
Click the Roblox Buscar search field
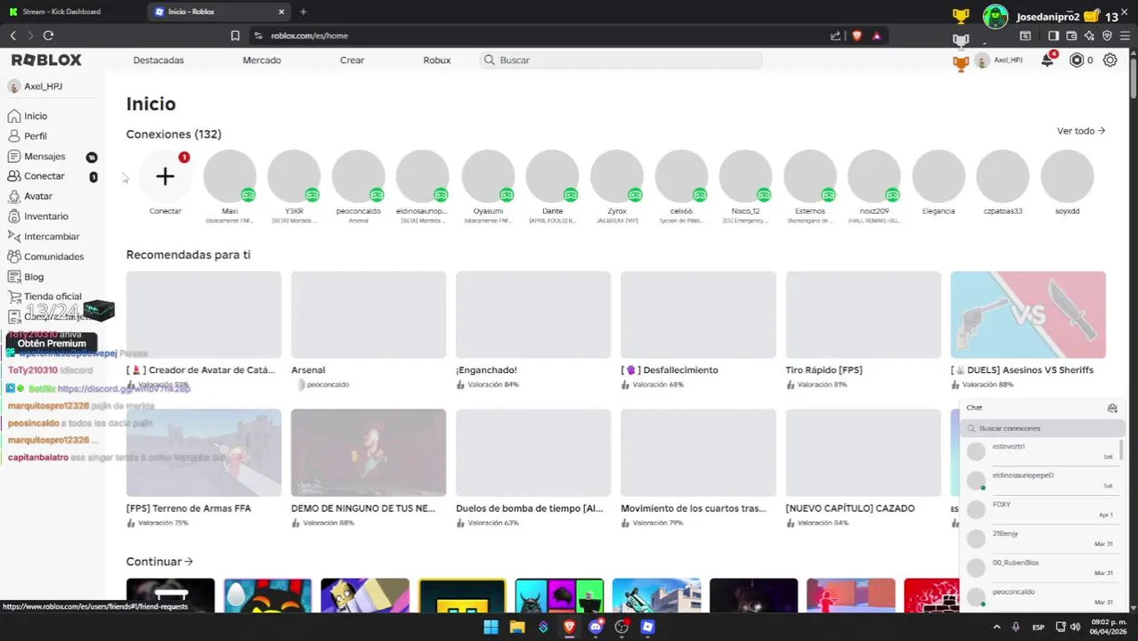pyautogui.click(x=621, y=60)
